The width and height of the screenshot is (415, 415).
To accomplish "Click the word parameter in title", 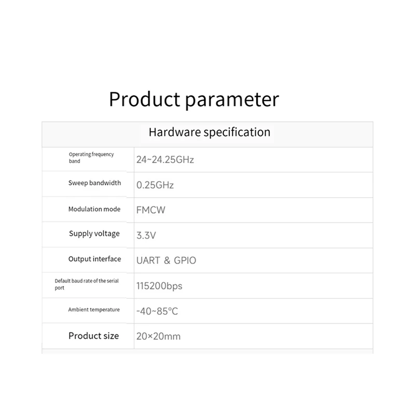I will click(232, 101).
